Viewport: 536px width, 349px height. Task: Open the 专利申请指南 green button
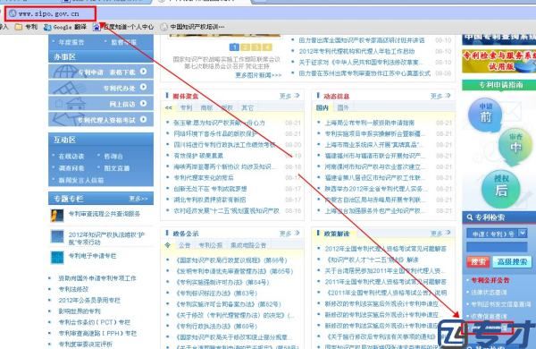pos(498,85)
